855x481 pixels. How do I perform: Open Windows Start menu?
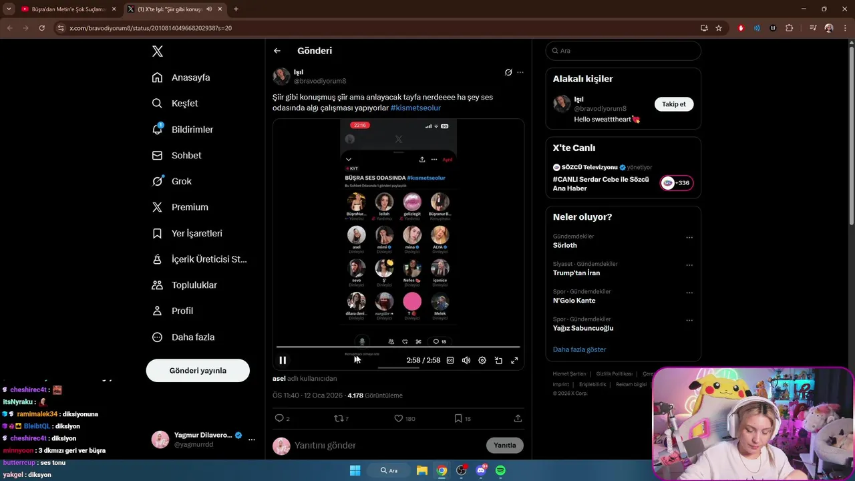[x=355, y=470]
